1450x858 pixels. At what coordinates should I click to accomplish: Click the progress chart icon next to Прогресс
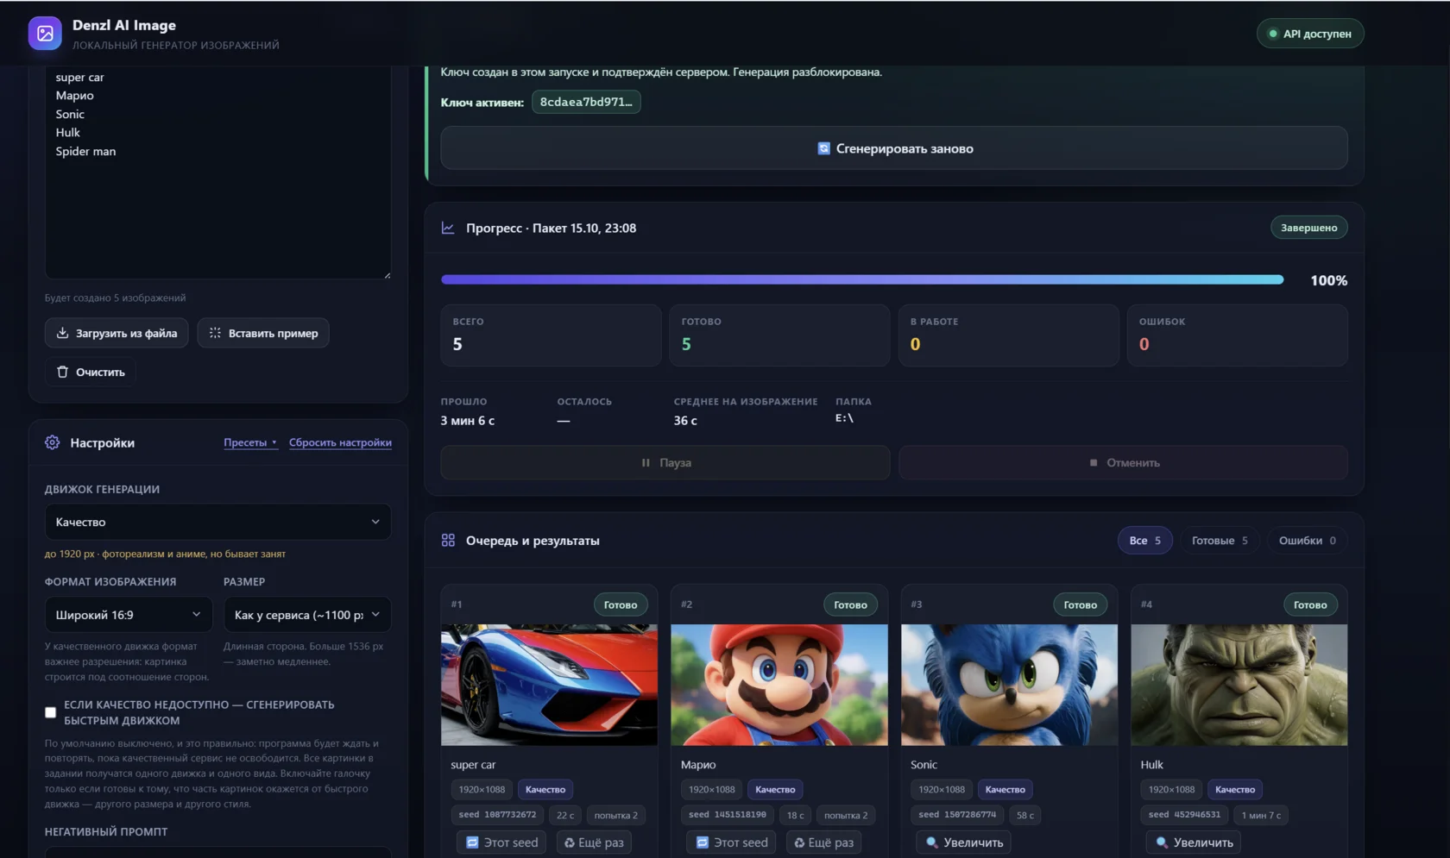pyautogui.click(x=448, y=228)
